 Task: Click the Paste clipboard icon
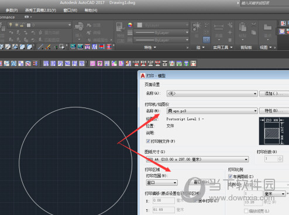(243, 27)
